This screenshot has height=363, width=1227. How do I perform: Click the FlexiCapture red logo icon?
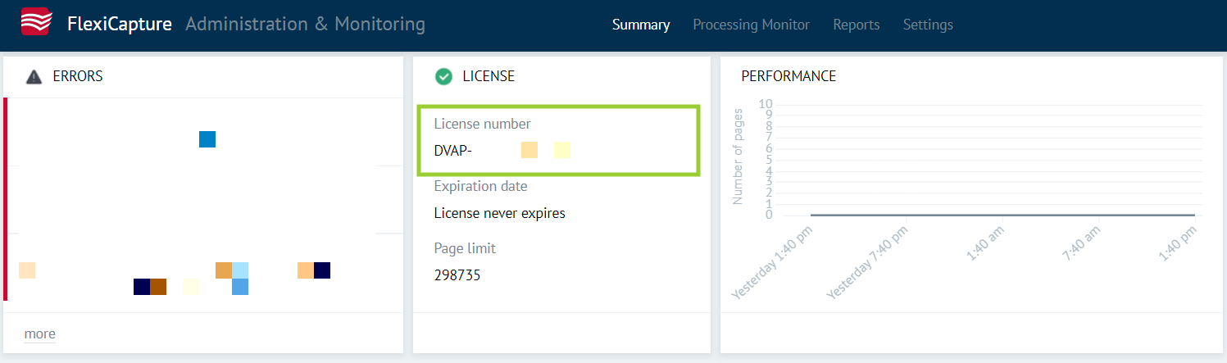(x=35, y=22)
